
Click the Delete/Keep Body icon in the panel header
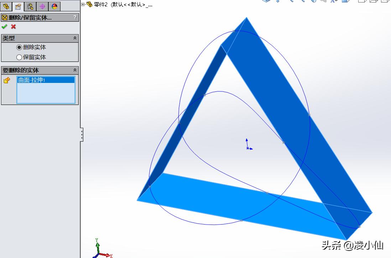[x=4, y=17]
